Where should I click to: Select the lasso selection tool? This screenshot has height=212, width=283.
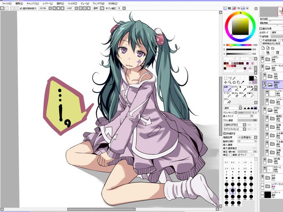230,78
